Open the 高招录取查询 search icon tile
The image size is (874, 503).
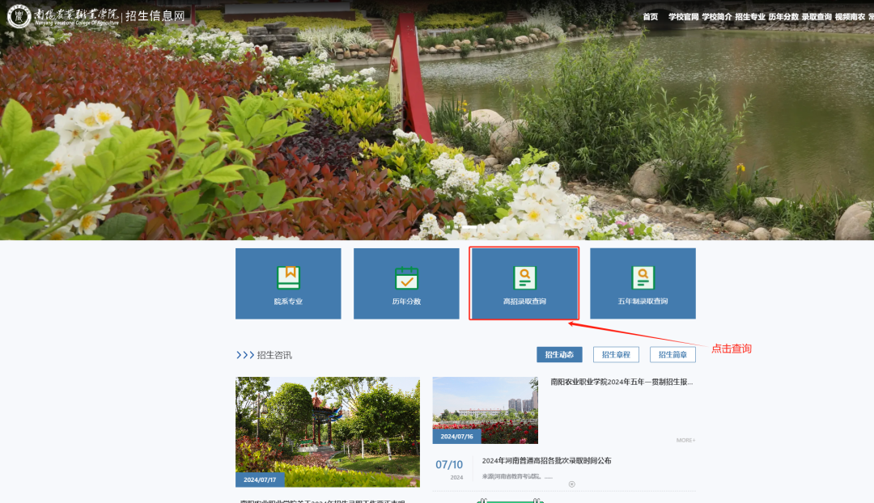524,284
